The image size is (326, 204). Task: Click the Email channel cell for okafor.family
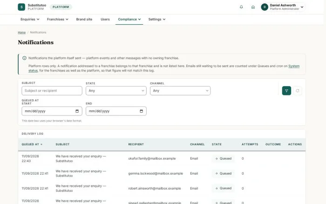pyautogui.click(x=194, y=158)
